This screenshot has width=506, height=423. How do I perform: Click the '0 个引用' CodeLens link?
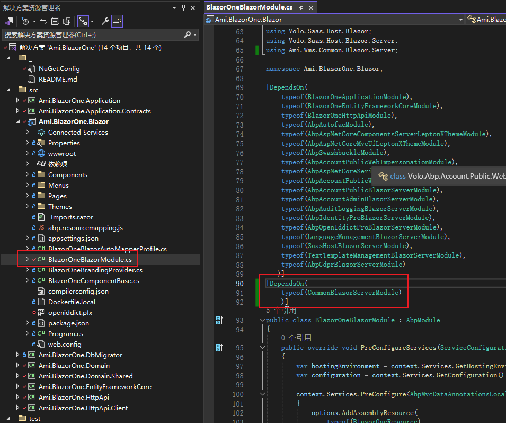296,338
